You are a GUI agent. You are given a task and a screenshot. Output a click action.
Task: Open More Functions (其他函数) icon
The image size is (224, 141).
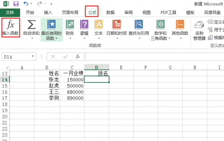pyautogui.click(x=180, y=25)
